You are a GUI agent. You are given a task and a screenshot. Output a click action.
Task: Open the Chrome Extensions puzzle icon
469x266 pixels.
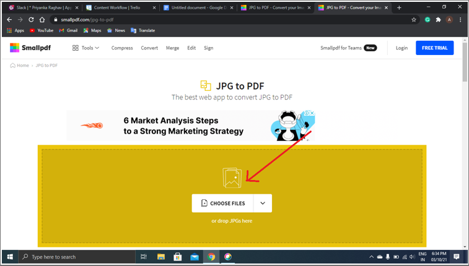(439, 20)
